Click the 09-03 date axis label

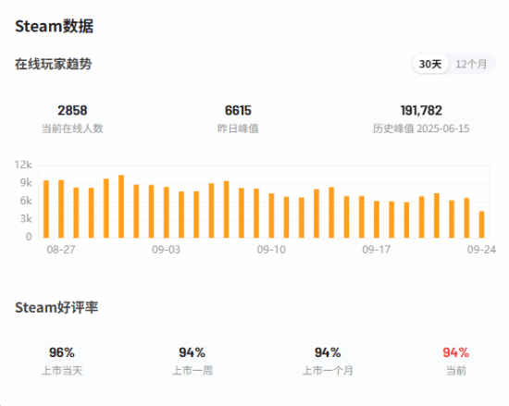point(166,250)
